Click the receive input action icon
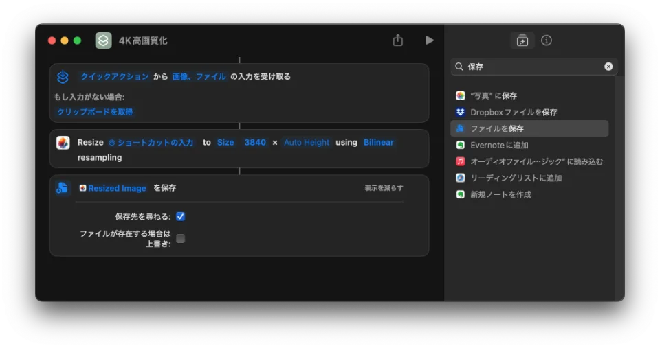This screenshot has width=660, height=348. pyautogui.click(x=63, y=77)
